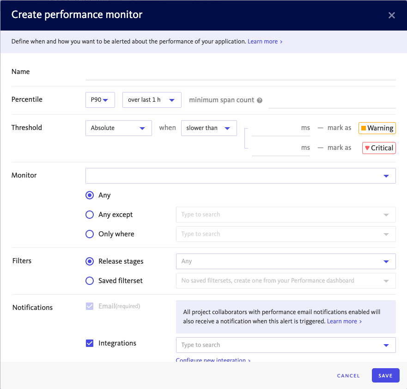Close the Create performance monitor dialog
The width and height of the screenshot is (407, 389).
(x=392, y=15)
